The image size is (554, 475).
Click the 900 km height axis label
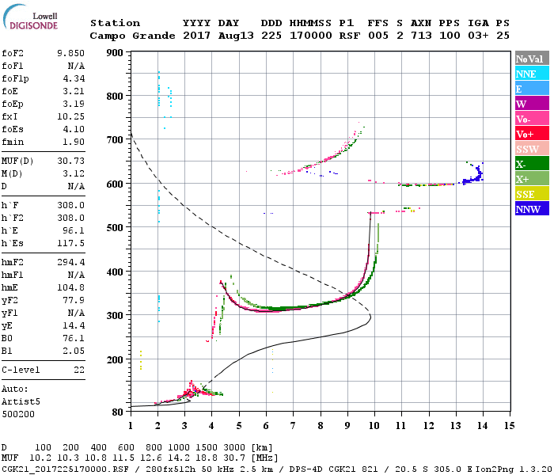click(114, 53)
